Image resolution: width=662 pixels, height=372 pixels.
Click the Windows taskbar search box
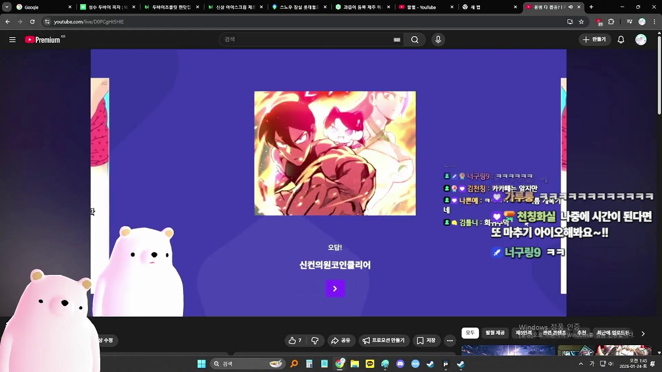click(x=248, y=364)
